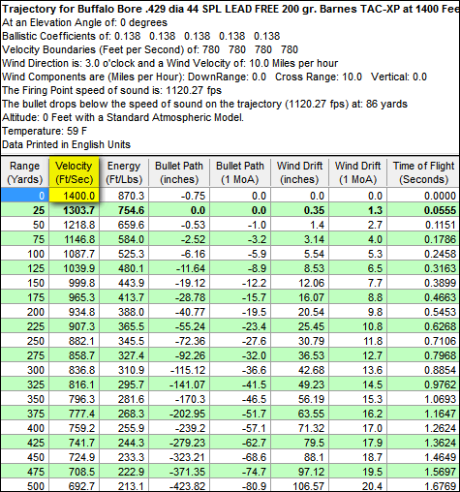This screenshot has height=492, width=460.
Task: Click time of flight 0.2458
Action: click(x=423, y=254)
